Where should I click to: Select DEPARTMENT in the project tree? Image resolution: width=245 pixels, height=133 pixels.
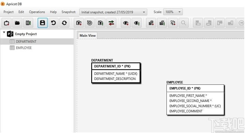tap(26, 41)
